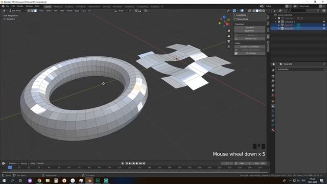Viewport: 327px width, 184px height.
Task: Enable face select mode
Action: pos(35,11)
